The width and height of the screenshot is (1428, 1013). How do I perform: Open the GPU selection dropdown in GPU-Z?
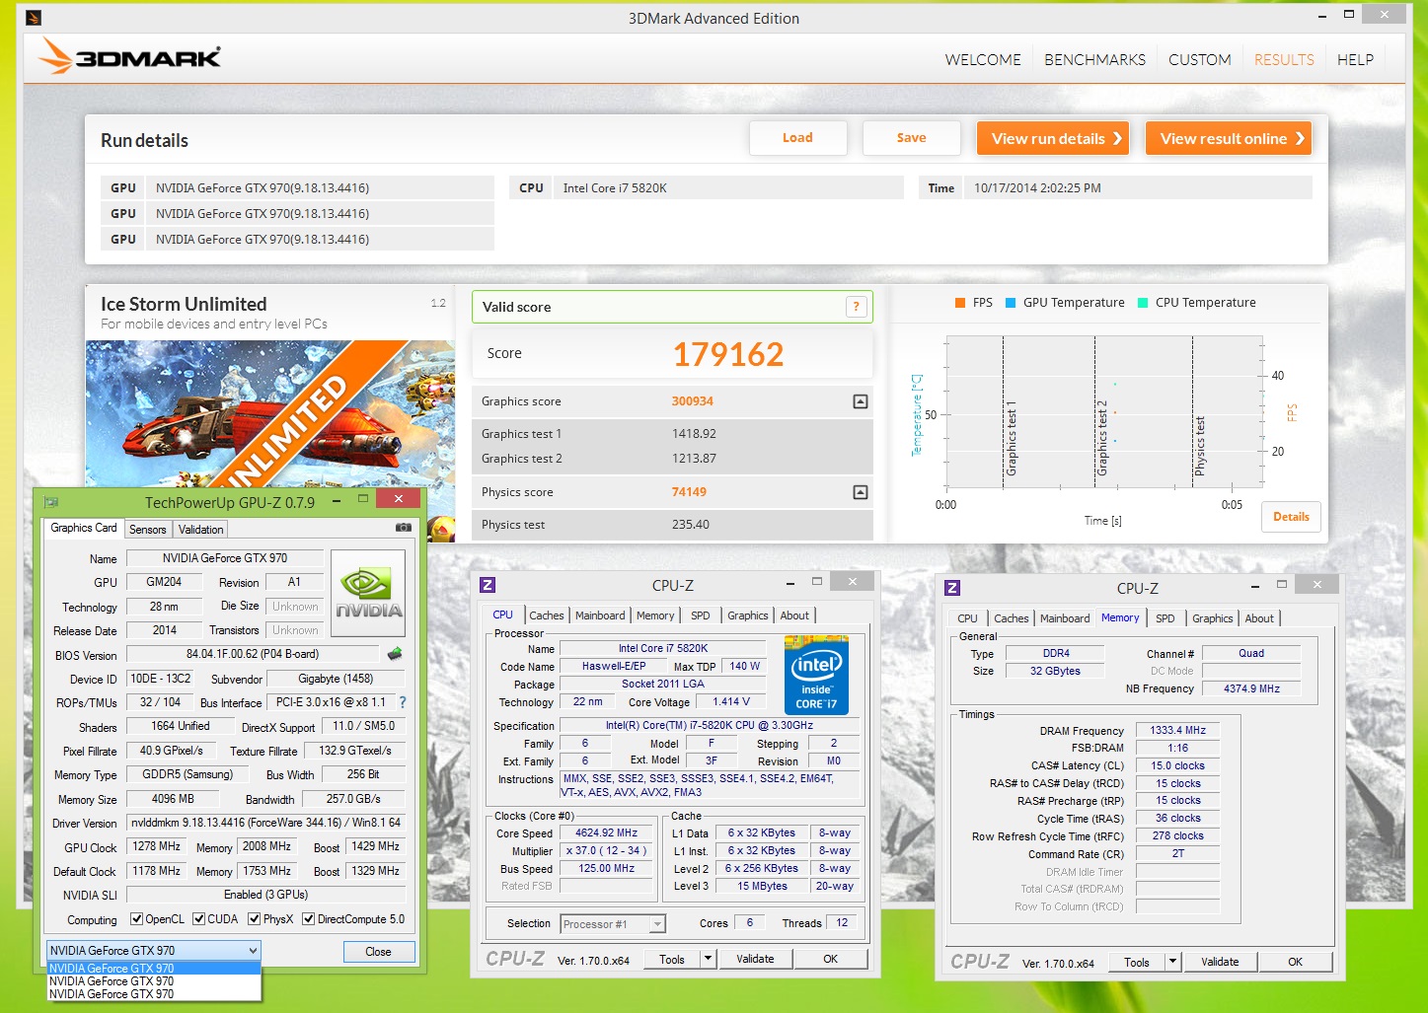tap(154, 951)
